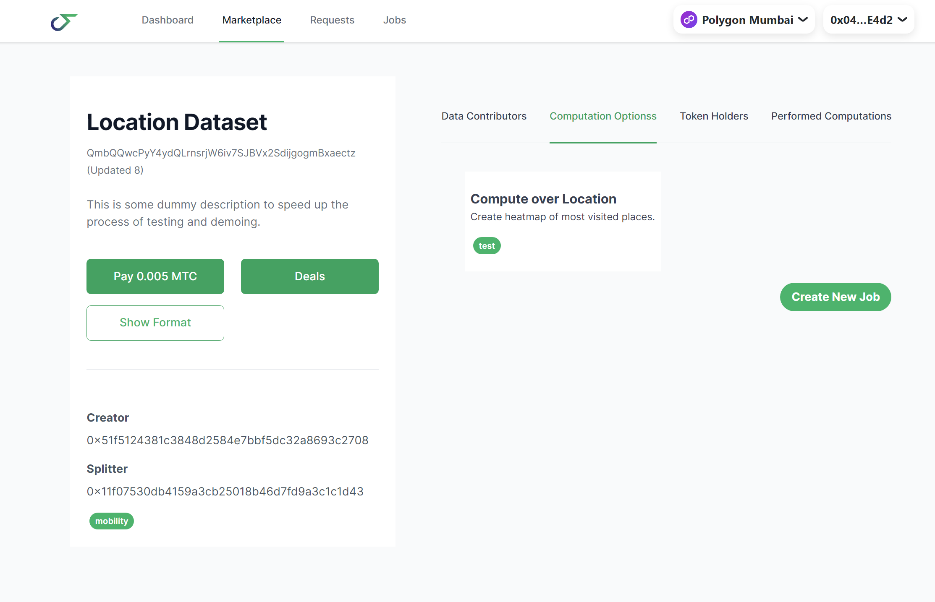Viewport: 935px width, 602px height.
Task: Switch to the Data Contributors tab
Action: [484, 116]
